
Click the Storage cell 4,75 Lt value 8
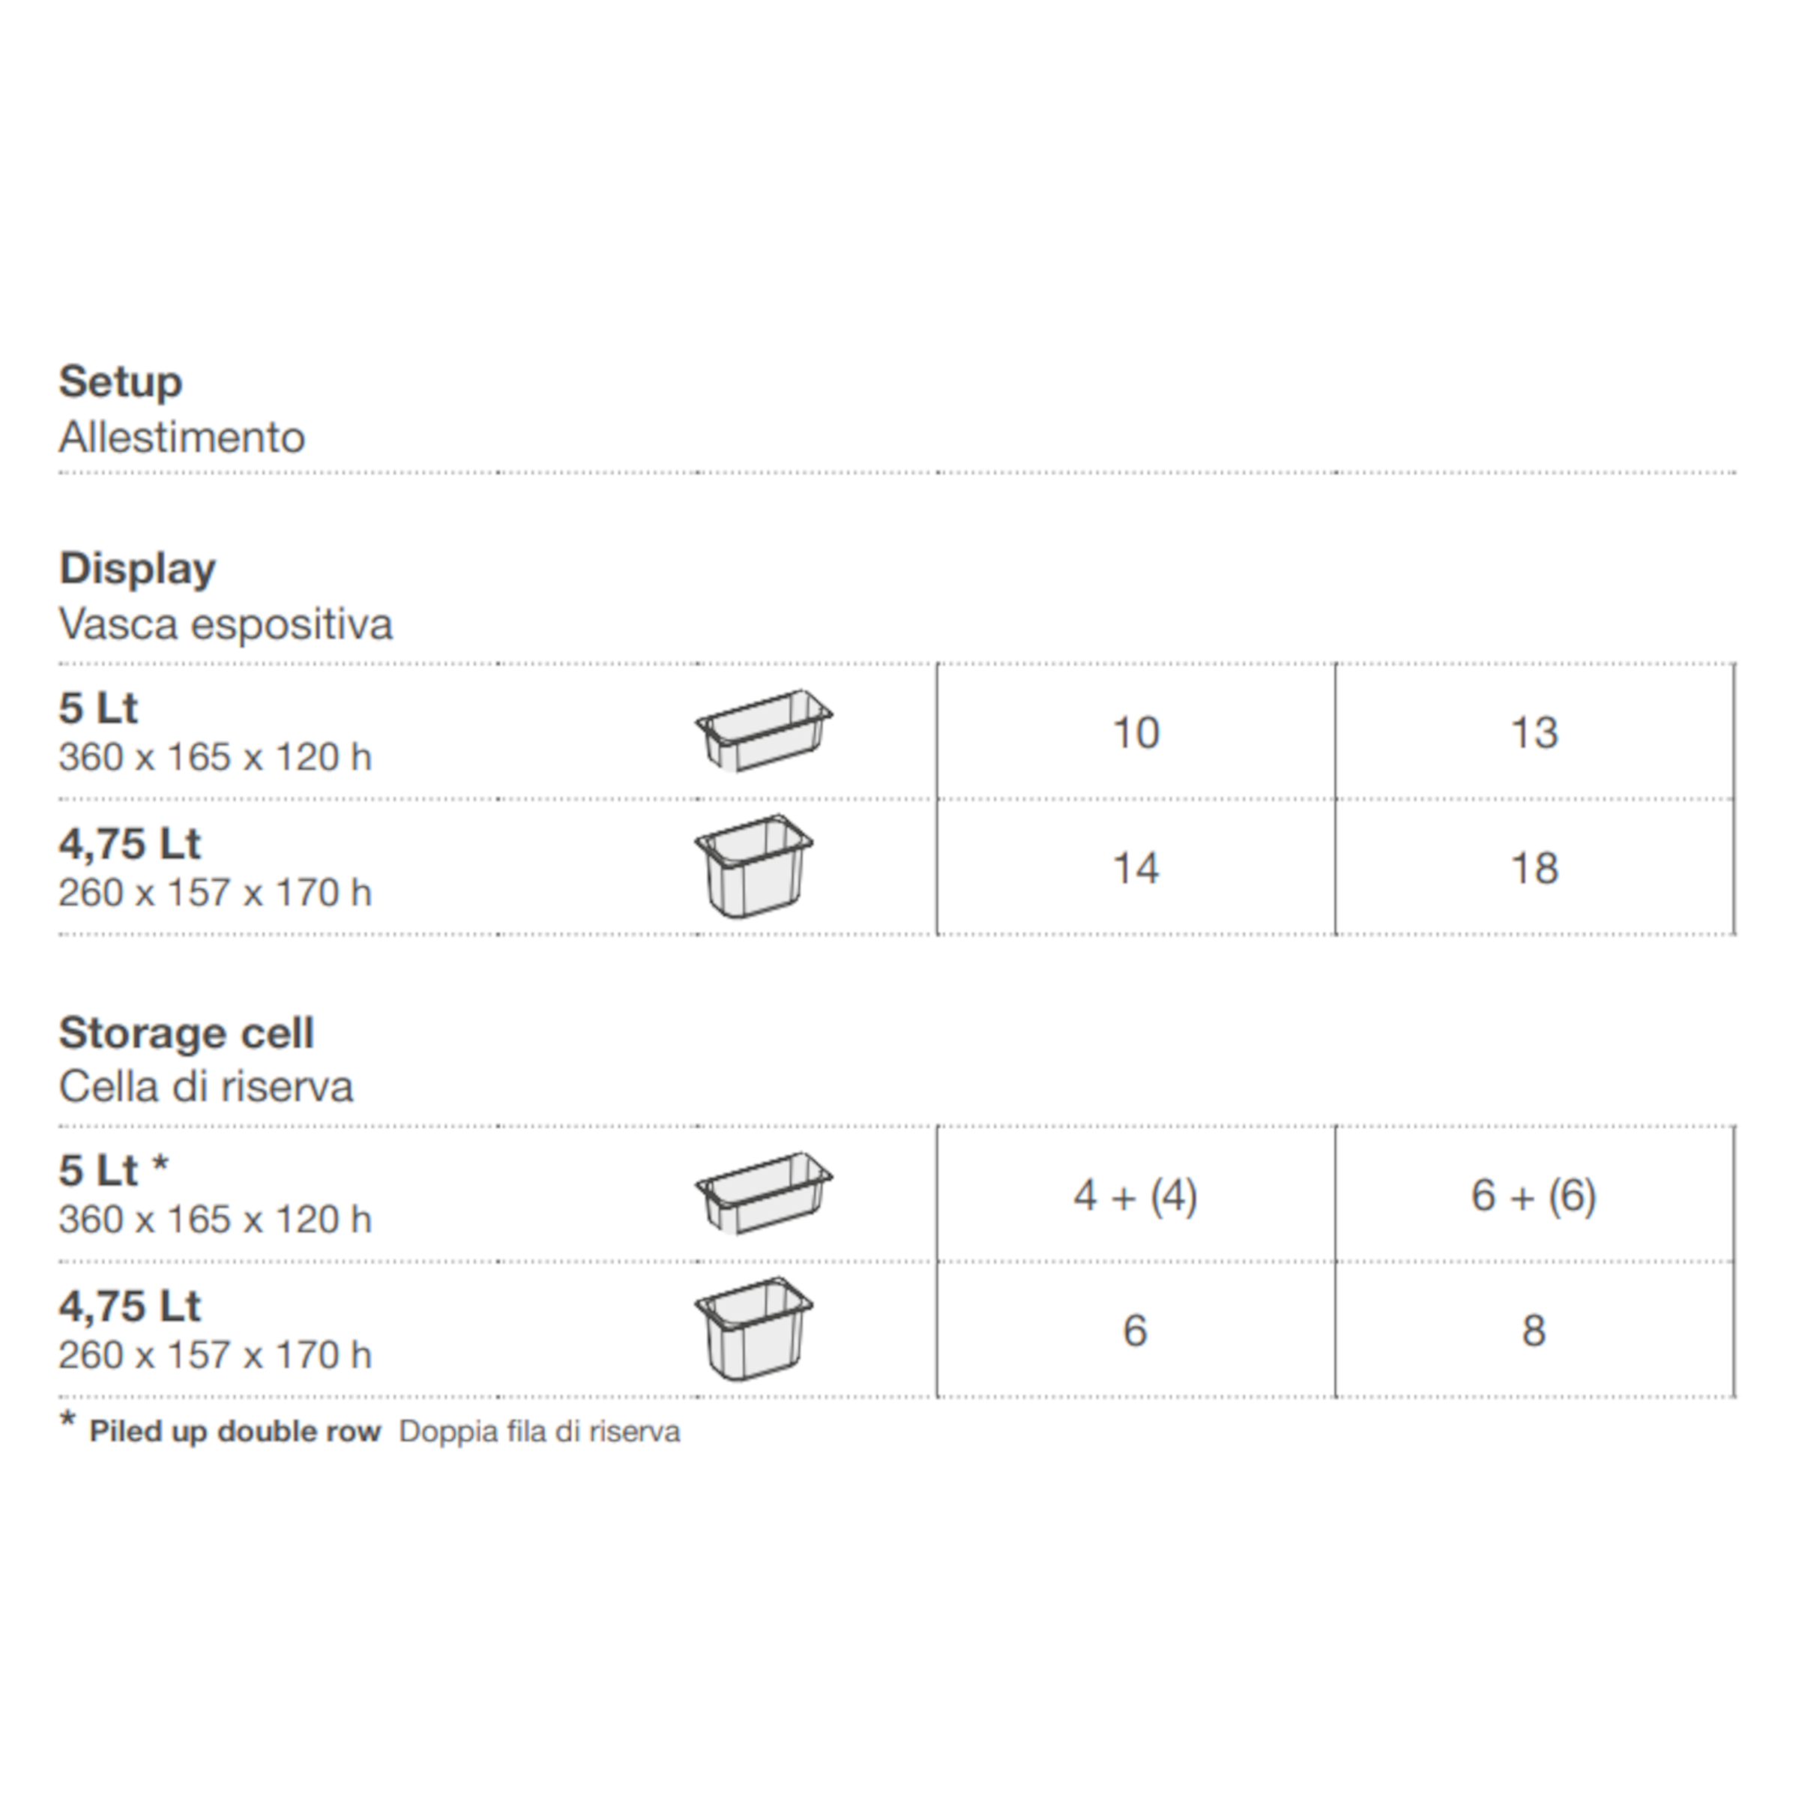[1534, 1331]
